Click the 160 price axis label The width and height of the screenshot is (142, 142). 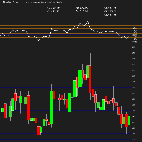[133, 105]
